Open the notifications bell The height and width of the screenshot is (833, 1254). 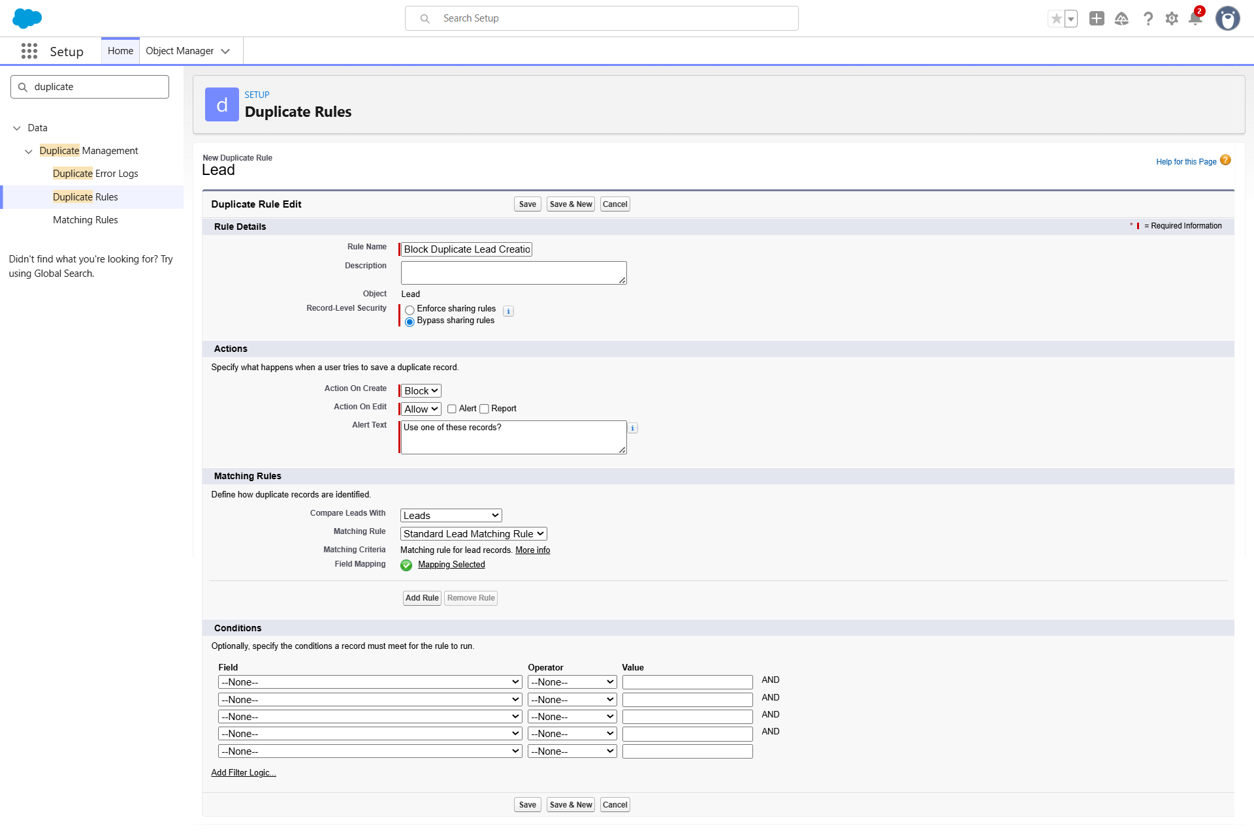[1195, 18]
